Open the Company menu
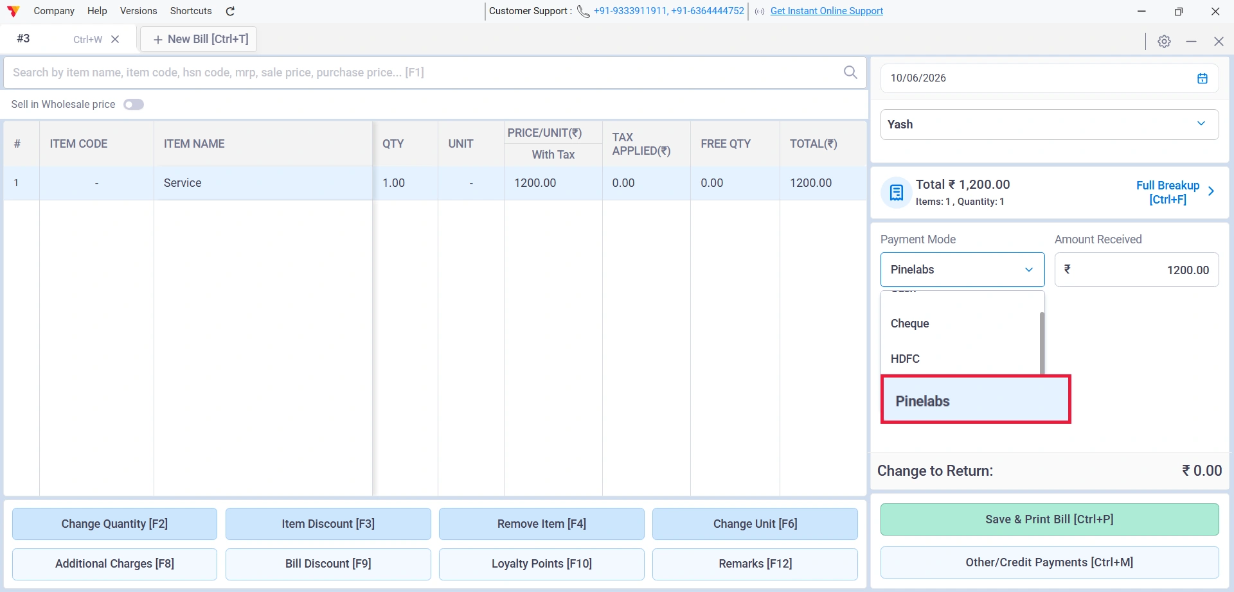1234x592 pixels. point(54,11)
